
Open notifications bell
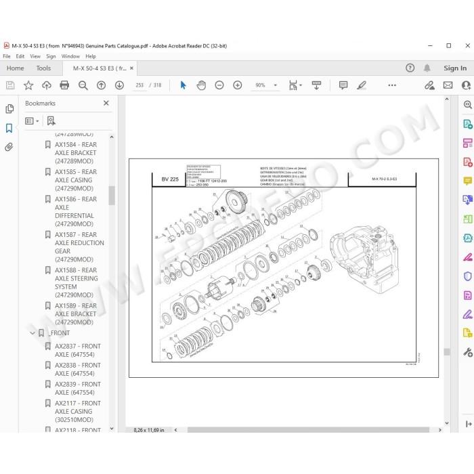427,68
